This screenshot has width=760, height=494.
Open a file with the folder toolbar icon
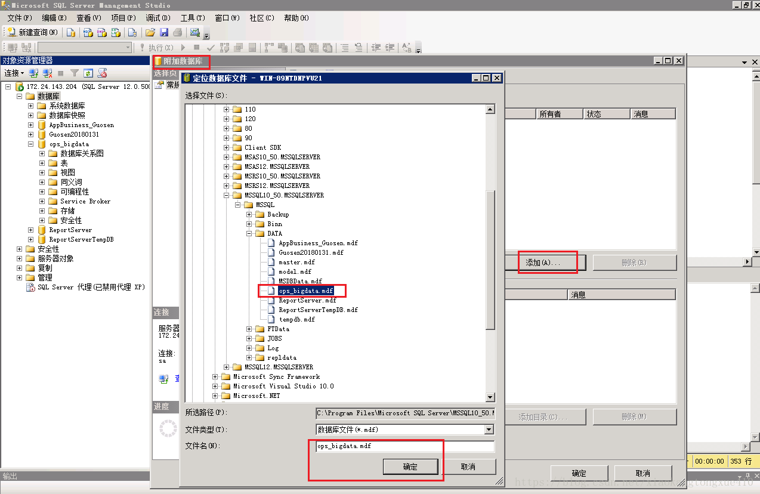tap(150, 32)
